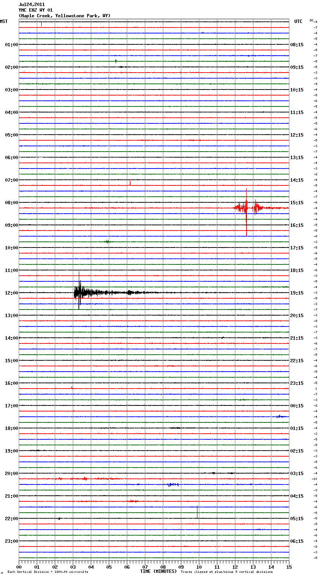Select station code text YMC EHZ WY 01

(36, 10)
